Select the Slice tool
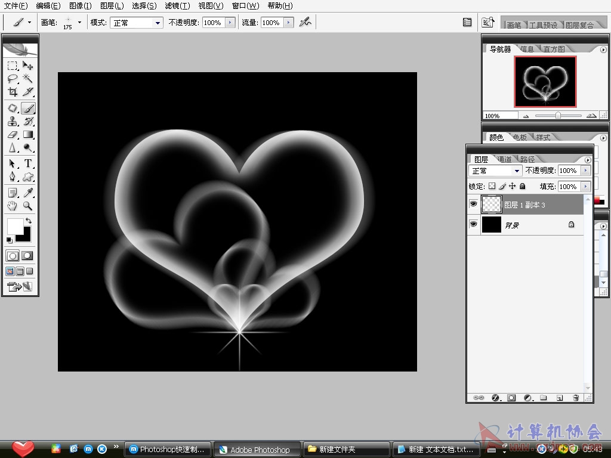This screenshot has width=611, height=458. point(27,92)
